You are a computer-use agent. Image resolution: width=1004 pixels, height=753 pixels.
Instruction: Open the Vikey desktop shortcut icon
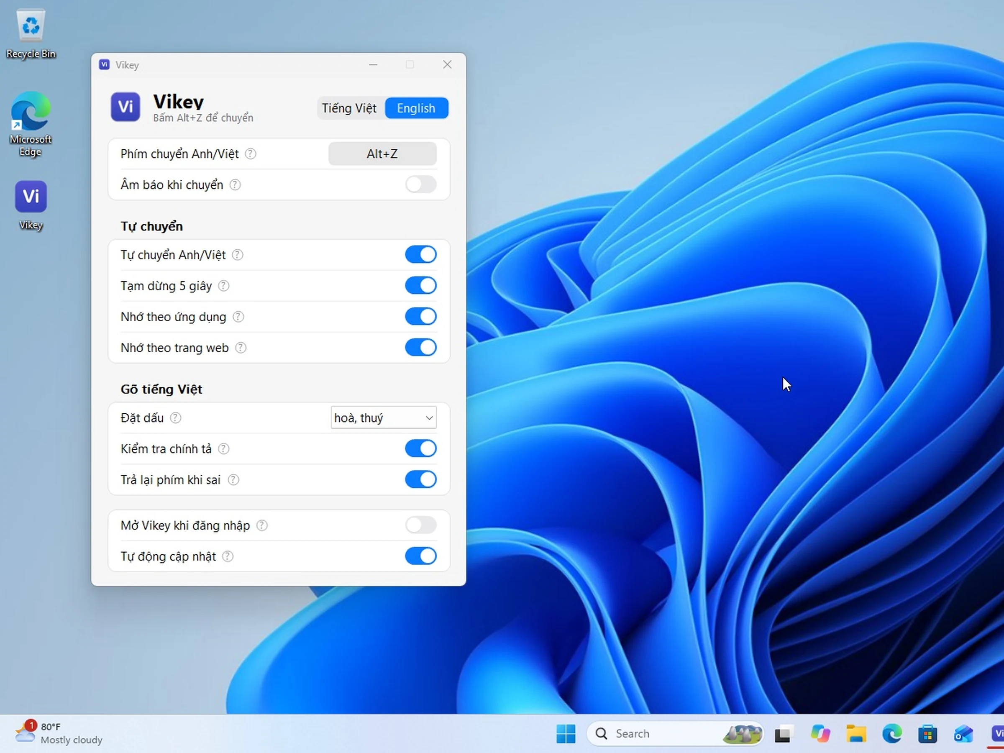31,206
